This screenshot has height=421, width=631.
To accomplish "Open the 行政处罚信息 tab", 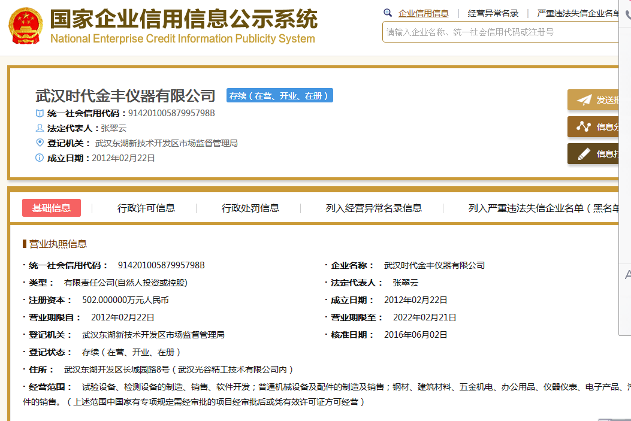I will point(250,208).
